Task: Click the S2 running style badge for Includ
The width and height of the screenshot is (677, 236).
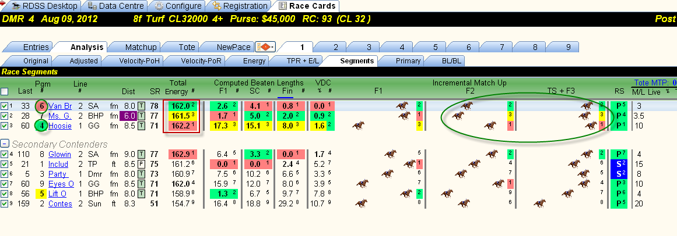Action: [x=619, y=164]
